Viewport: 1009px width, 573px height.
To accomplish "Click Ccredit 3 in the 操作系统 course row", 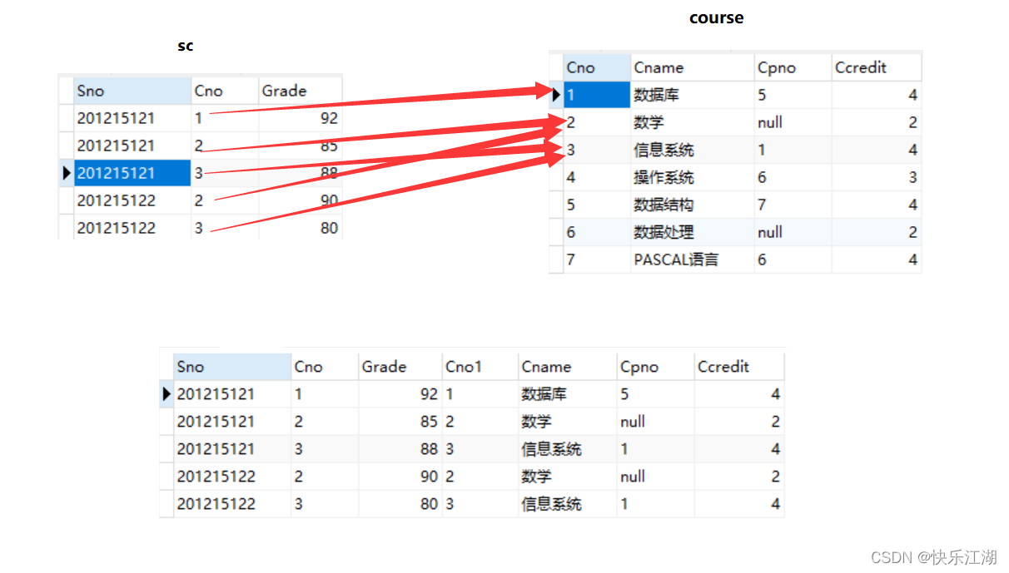I will (877, 177).
